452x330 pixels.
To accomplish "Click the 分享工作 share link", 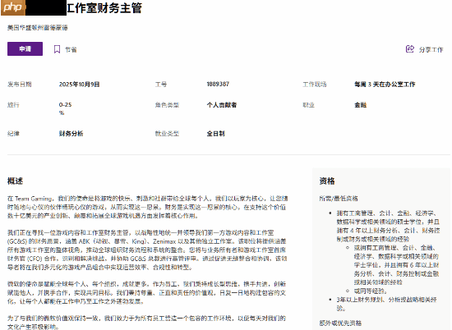I will 431,50.
